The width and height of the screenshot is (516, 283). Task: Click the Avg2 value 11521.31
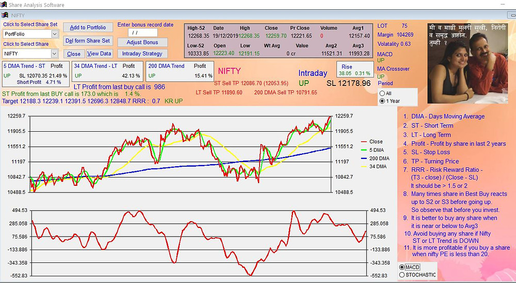[332, 53]
